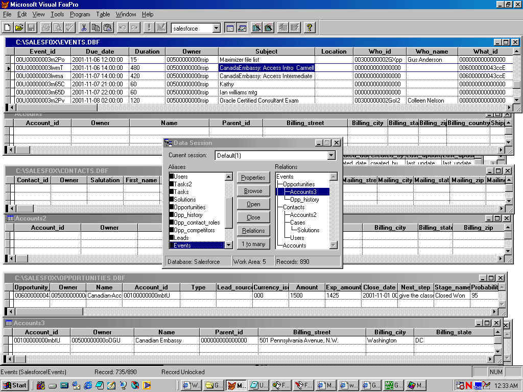This screenshot has width=523, height=392.
Task: Open the salesforce database dropdown
Action: [x=217, y=28]
